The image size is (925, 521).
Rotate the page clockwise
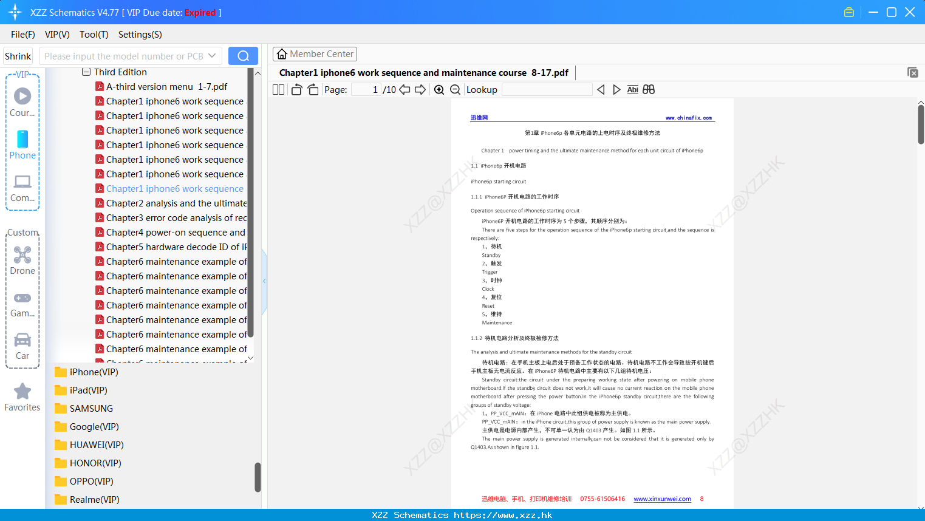click(x=313, y=90)
